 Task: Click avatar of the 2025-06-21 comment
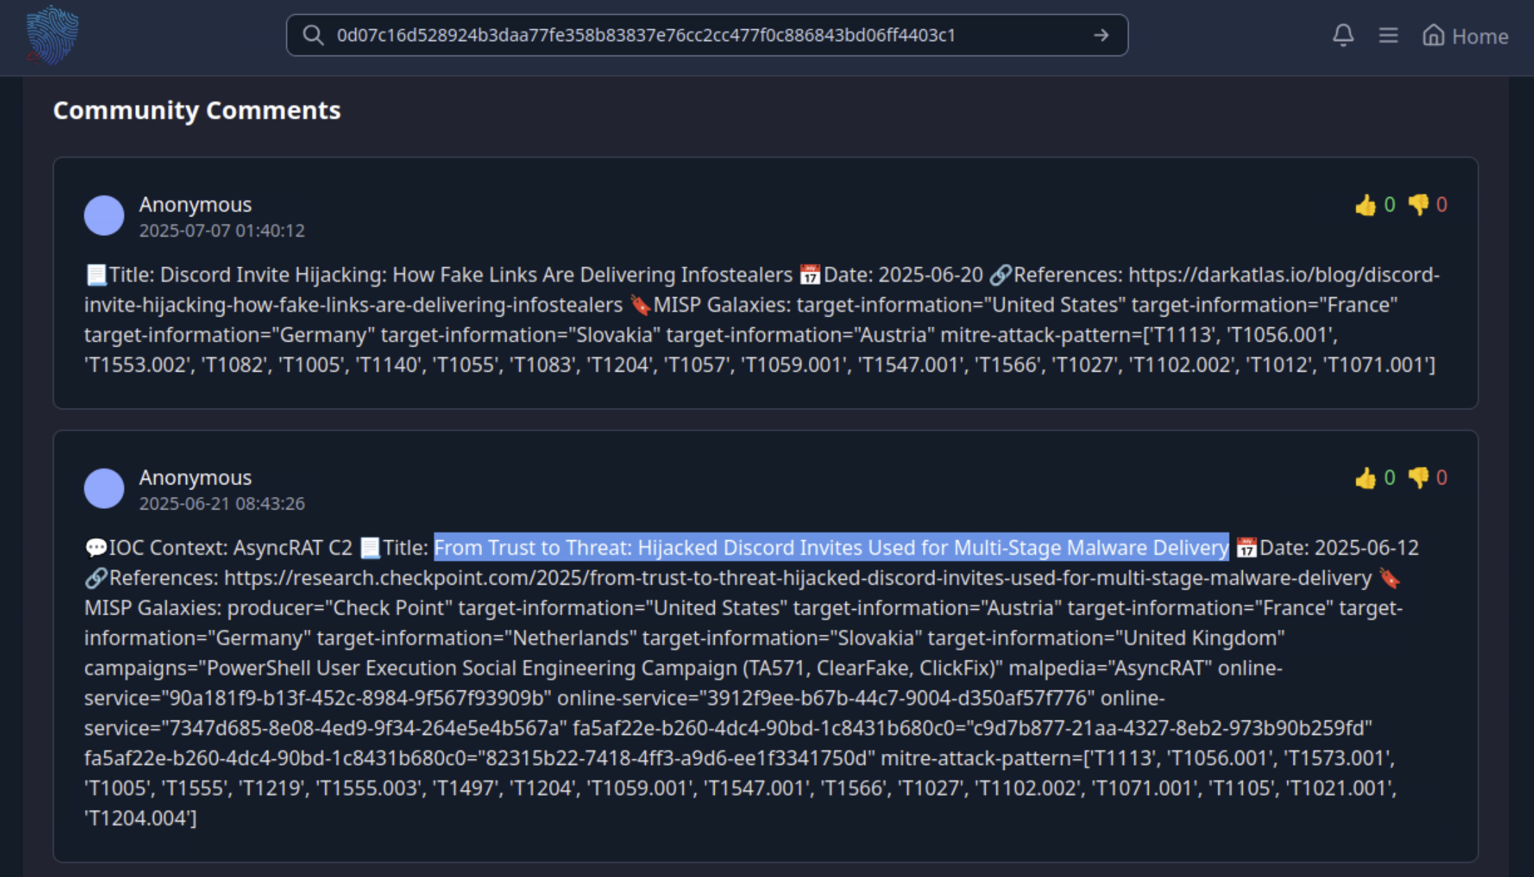point(104,489)
